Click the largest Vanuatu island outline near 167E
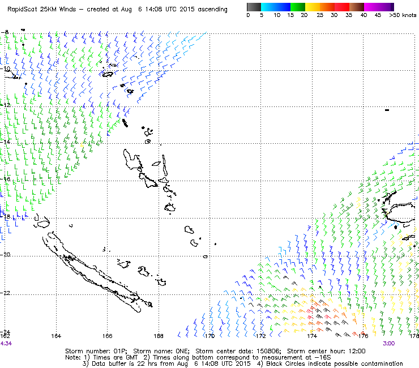 point(132,160)
